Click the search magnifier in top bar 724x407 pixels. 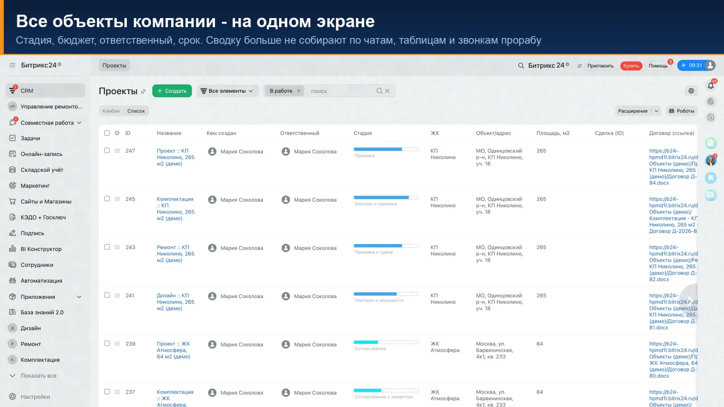(x=521, y=66)
